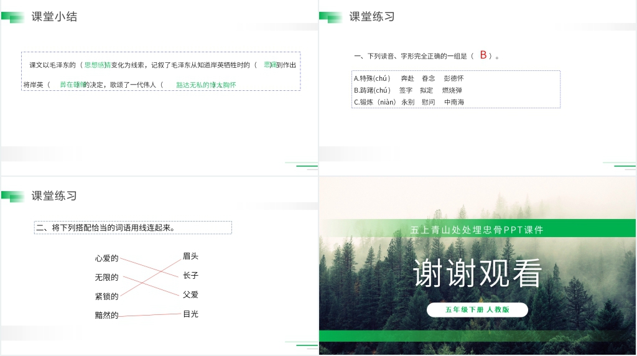The height and width of the screenshot is (356, 637).
Task: Click option B.踌躇(chú)
Action: tap(372, 90)
